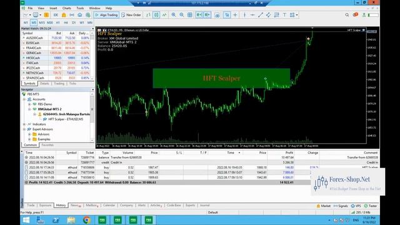
Task: Collapse the Expert Advisors node
Action: pyautogui.click(x=24, y=129)
